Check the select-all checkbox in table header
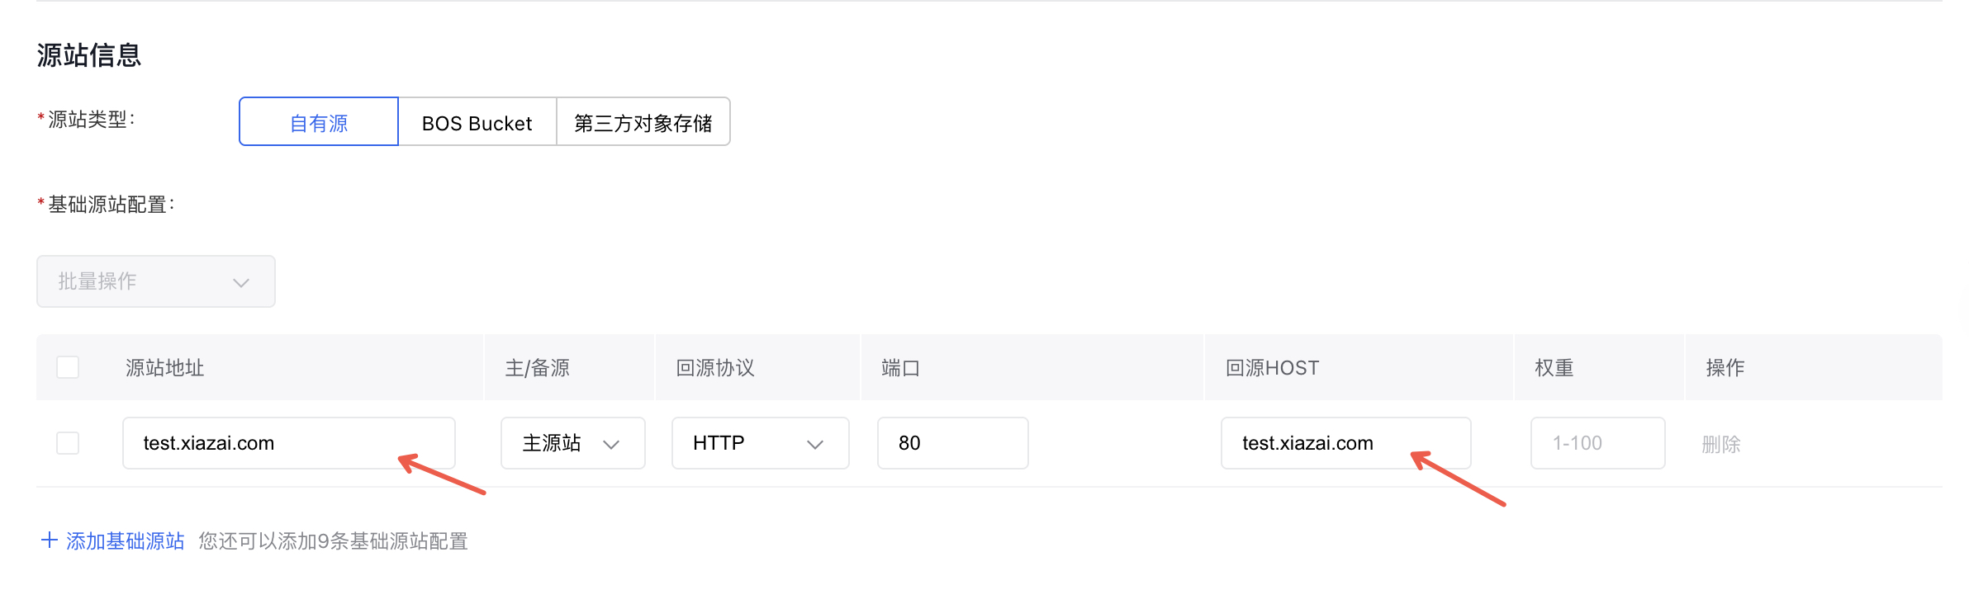1969x604 pixels. (x=67, y=366)
